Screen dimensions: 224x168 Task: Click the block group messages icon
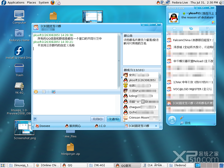tap(53, 92)
